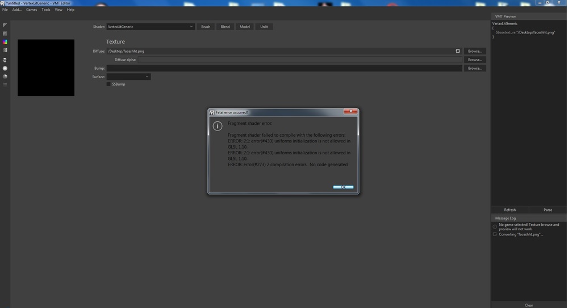Click the rainbow color icon in left sidebar
Viewport: 568px width, 308px height.
5,42
